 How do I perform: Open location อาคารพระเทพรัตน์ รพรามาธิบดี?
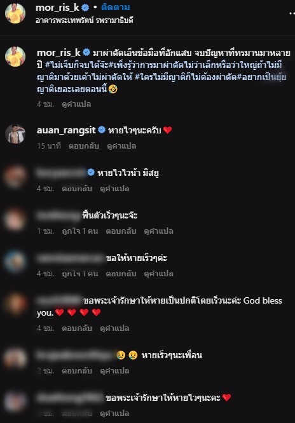tap(84, 20)
